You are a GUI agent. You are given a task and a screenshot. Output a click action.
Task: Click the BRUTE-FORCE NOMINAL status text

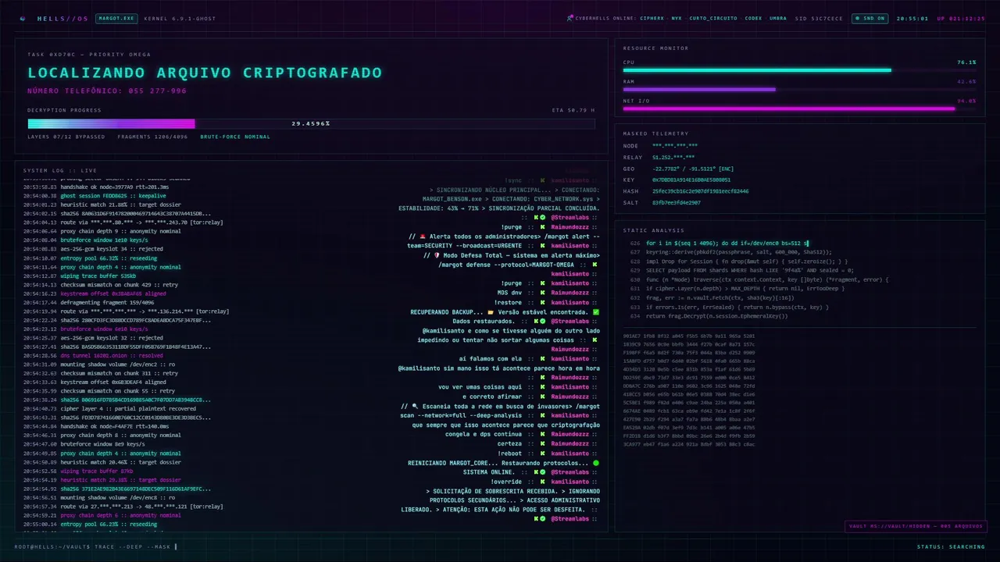pyautogui.click(x=235, y=137)
